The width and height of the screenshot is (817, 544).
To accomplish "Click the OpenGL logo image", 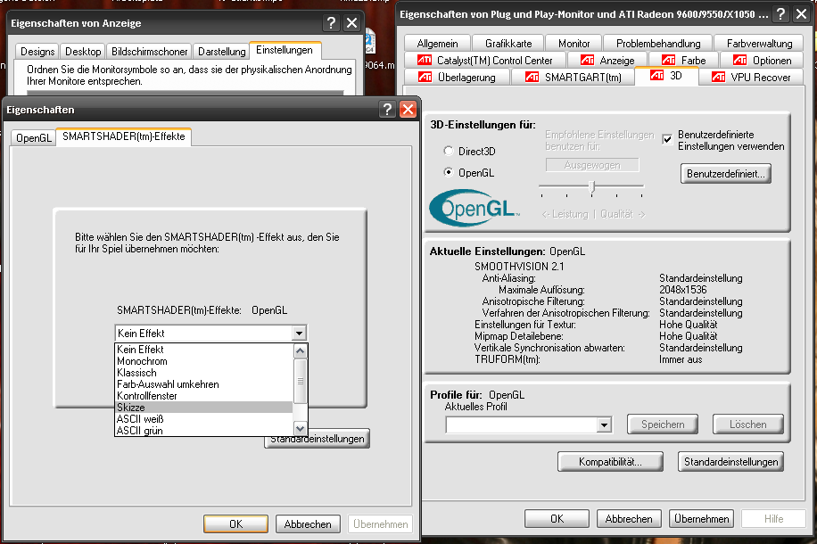I will click(x=475, y=208).
